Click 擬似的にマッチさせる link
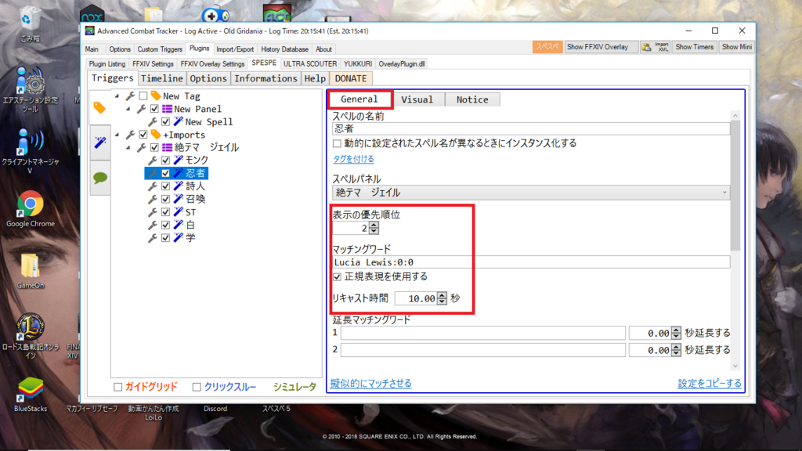 [x=370, y=383]
